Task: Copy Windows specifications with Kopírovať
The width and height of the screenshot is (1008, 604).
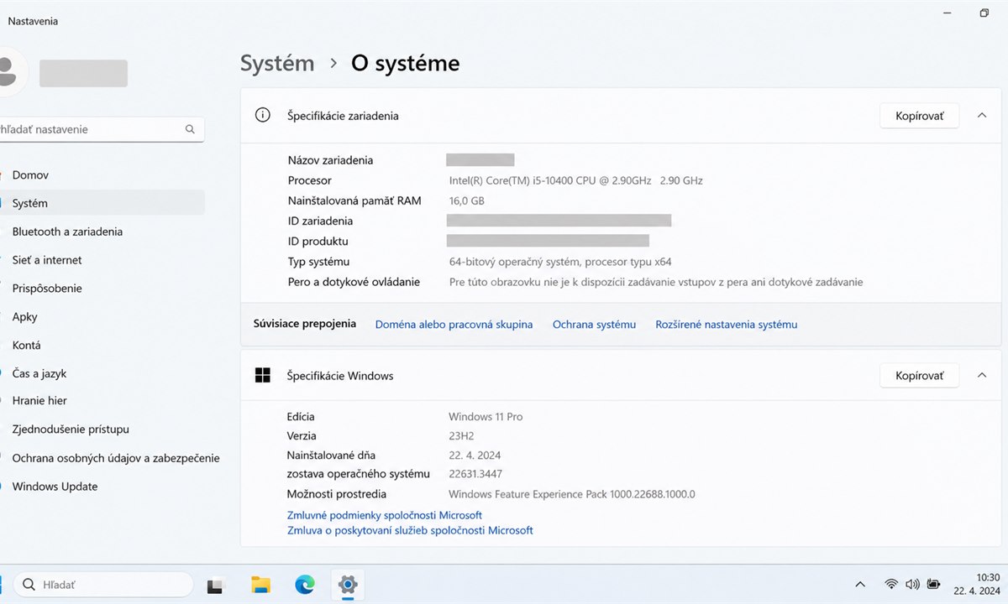Action: [x=919, y=375]
